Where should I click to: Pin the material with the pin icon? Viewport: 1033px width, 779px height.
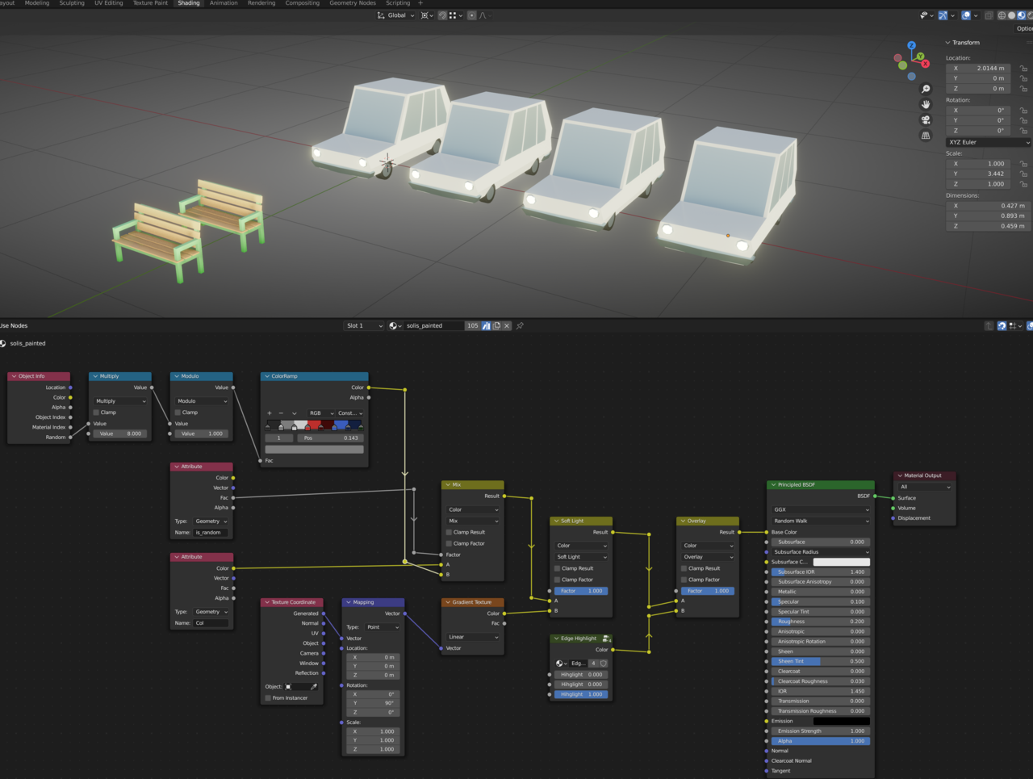click(520, 326)
